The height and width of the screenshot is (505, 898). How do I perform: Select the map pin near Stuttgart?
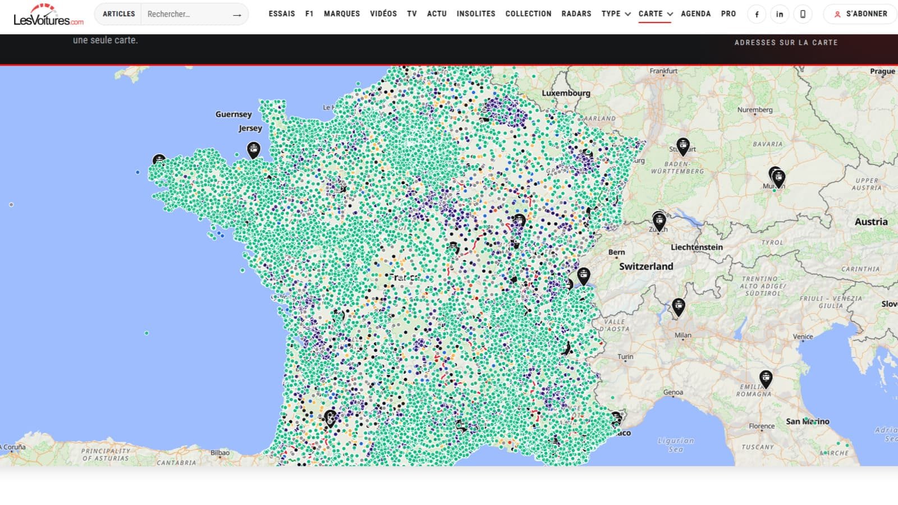[x=682, y=146]
